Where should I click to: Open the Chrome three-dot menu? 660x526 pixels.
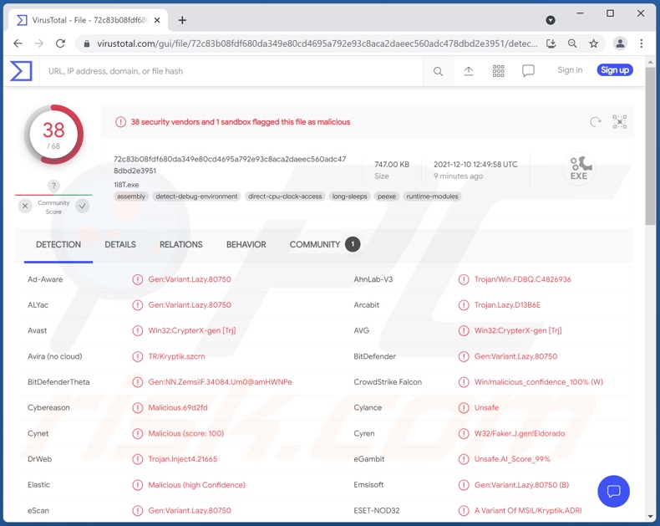[x=641, y=43]
